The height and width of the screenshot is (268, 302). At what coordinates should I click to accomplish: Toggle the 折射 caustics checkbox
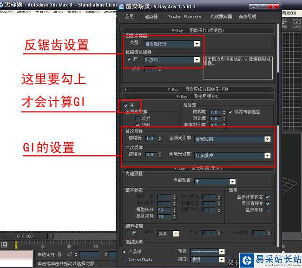138,125
